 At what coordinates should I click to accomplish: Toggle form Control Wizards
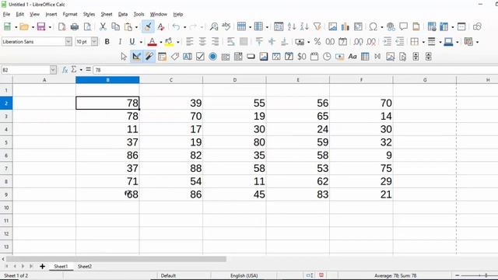[149, 57]
